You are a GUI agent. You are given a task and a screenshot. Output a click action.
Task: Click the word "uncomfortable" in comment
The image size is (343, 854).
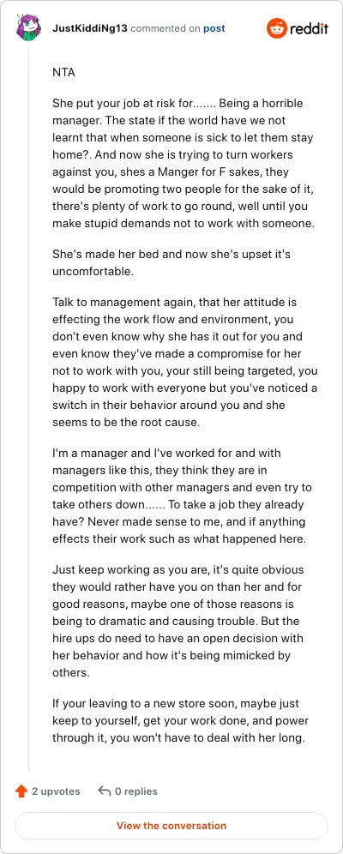pos(92,271)
